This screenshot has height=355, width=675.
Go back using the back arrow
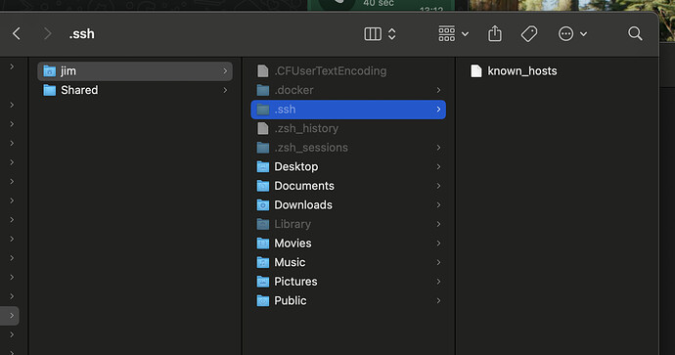pyautogui.click(x=17, y=33)
